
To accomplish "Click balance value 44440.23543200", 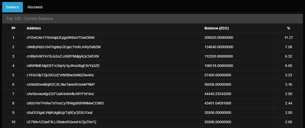I will (x=218, y=94).
